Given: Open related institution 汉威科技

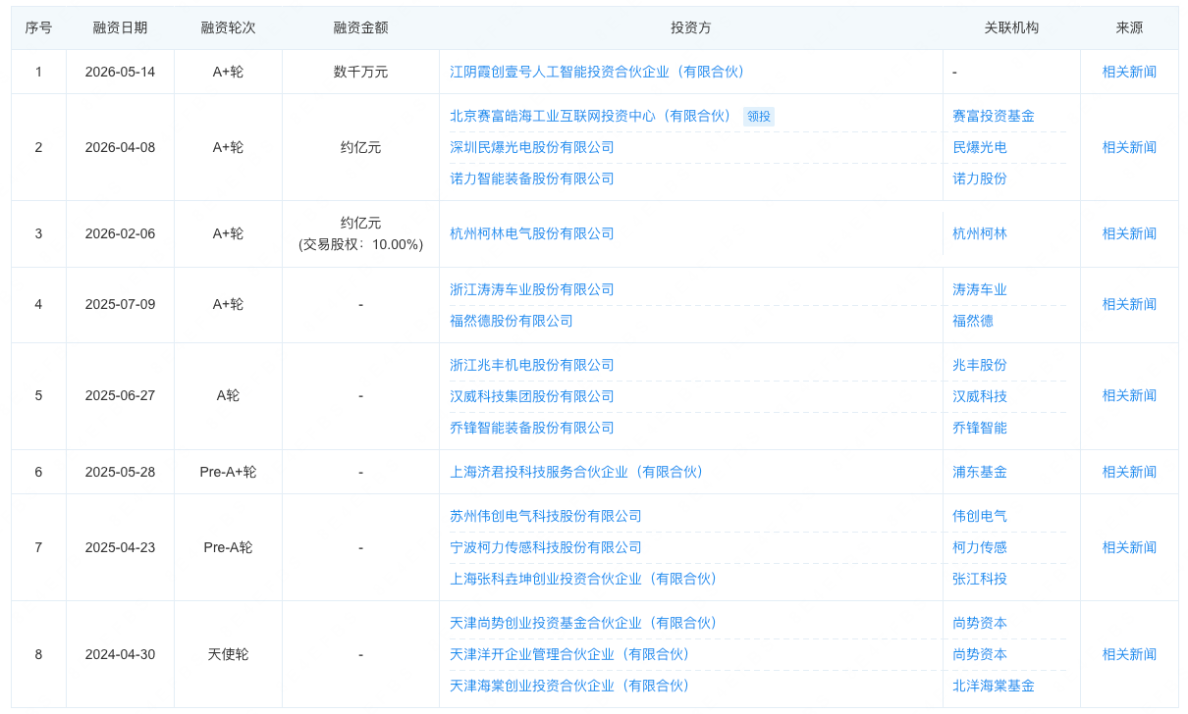Looking at the screenshot, I should [x=980, y=396].
